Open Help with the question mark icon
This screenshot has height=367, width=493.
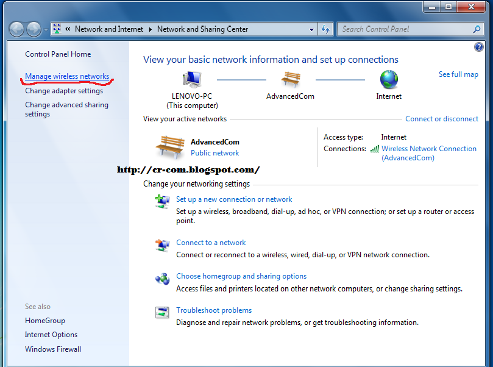tap(478, 47)
